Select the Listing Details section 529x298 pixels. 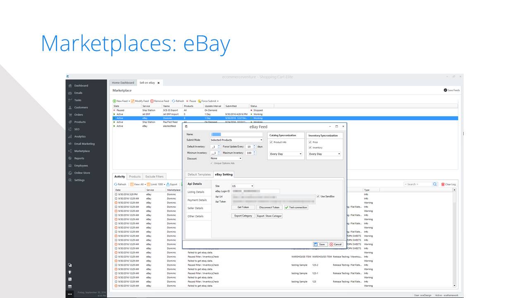198,192
